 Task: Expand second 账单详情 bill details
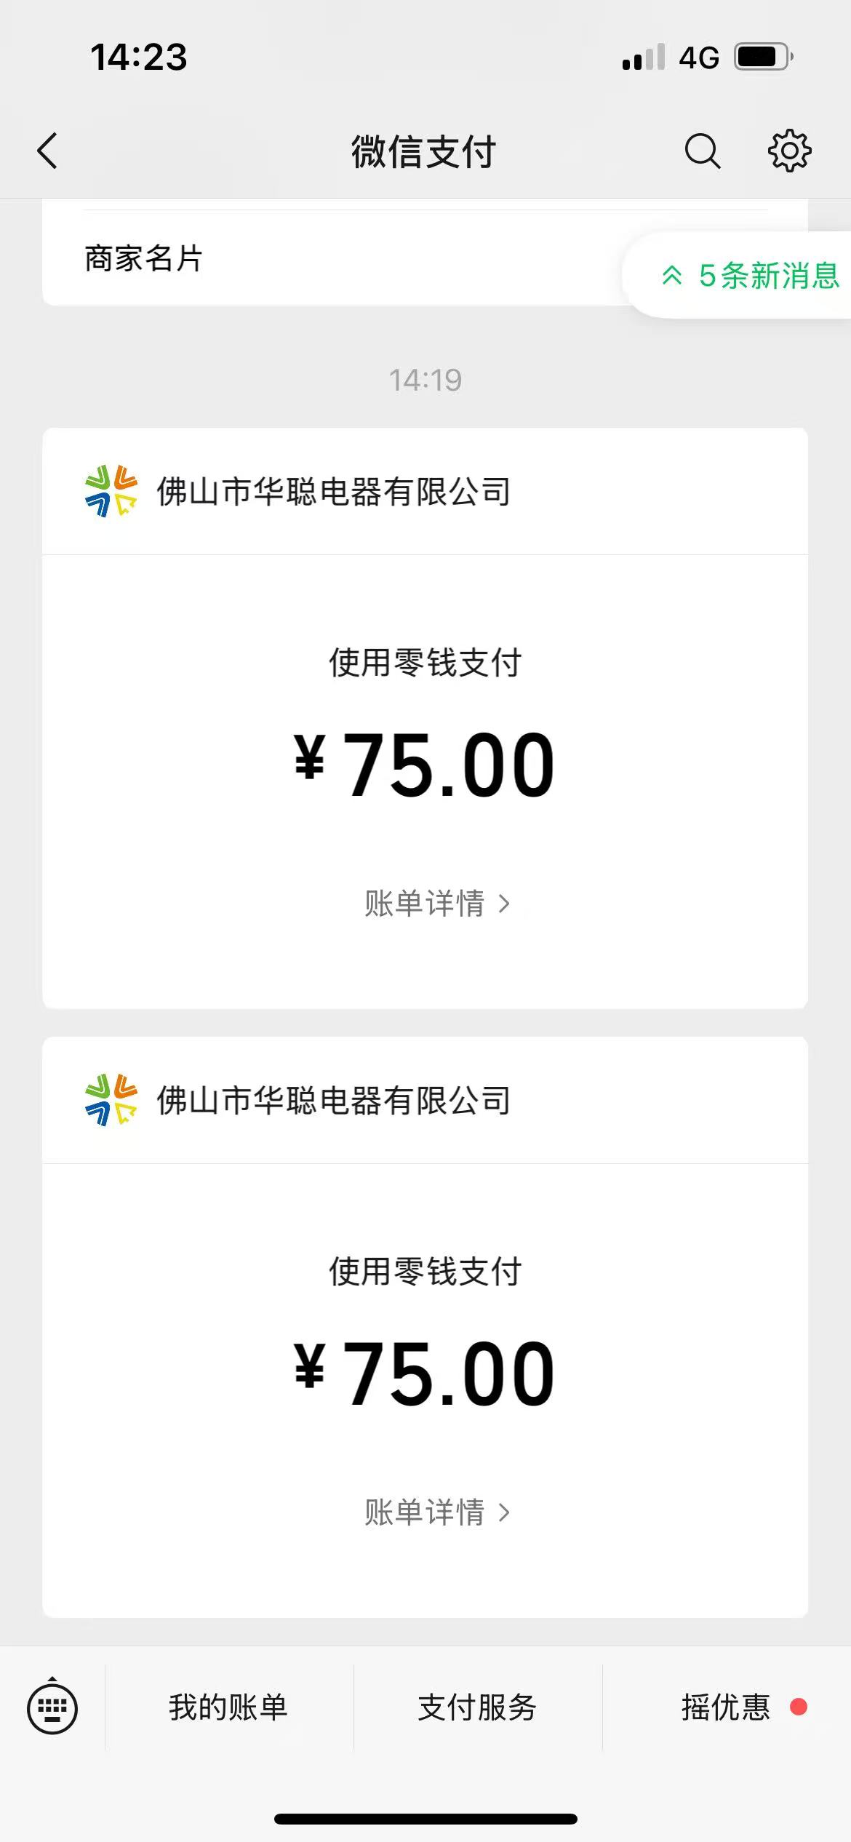436,1512
